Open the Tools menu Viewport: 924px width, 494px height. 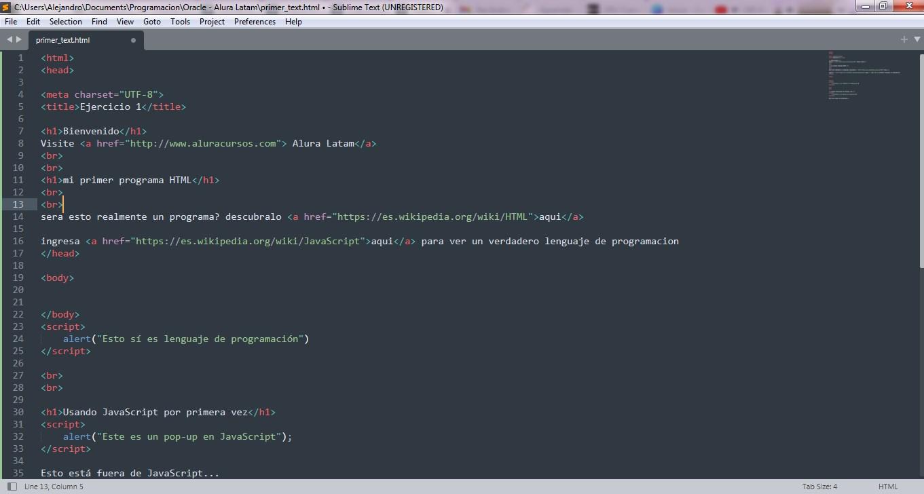coord(180,22)
